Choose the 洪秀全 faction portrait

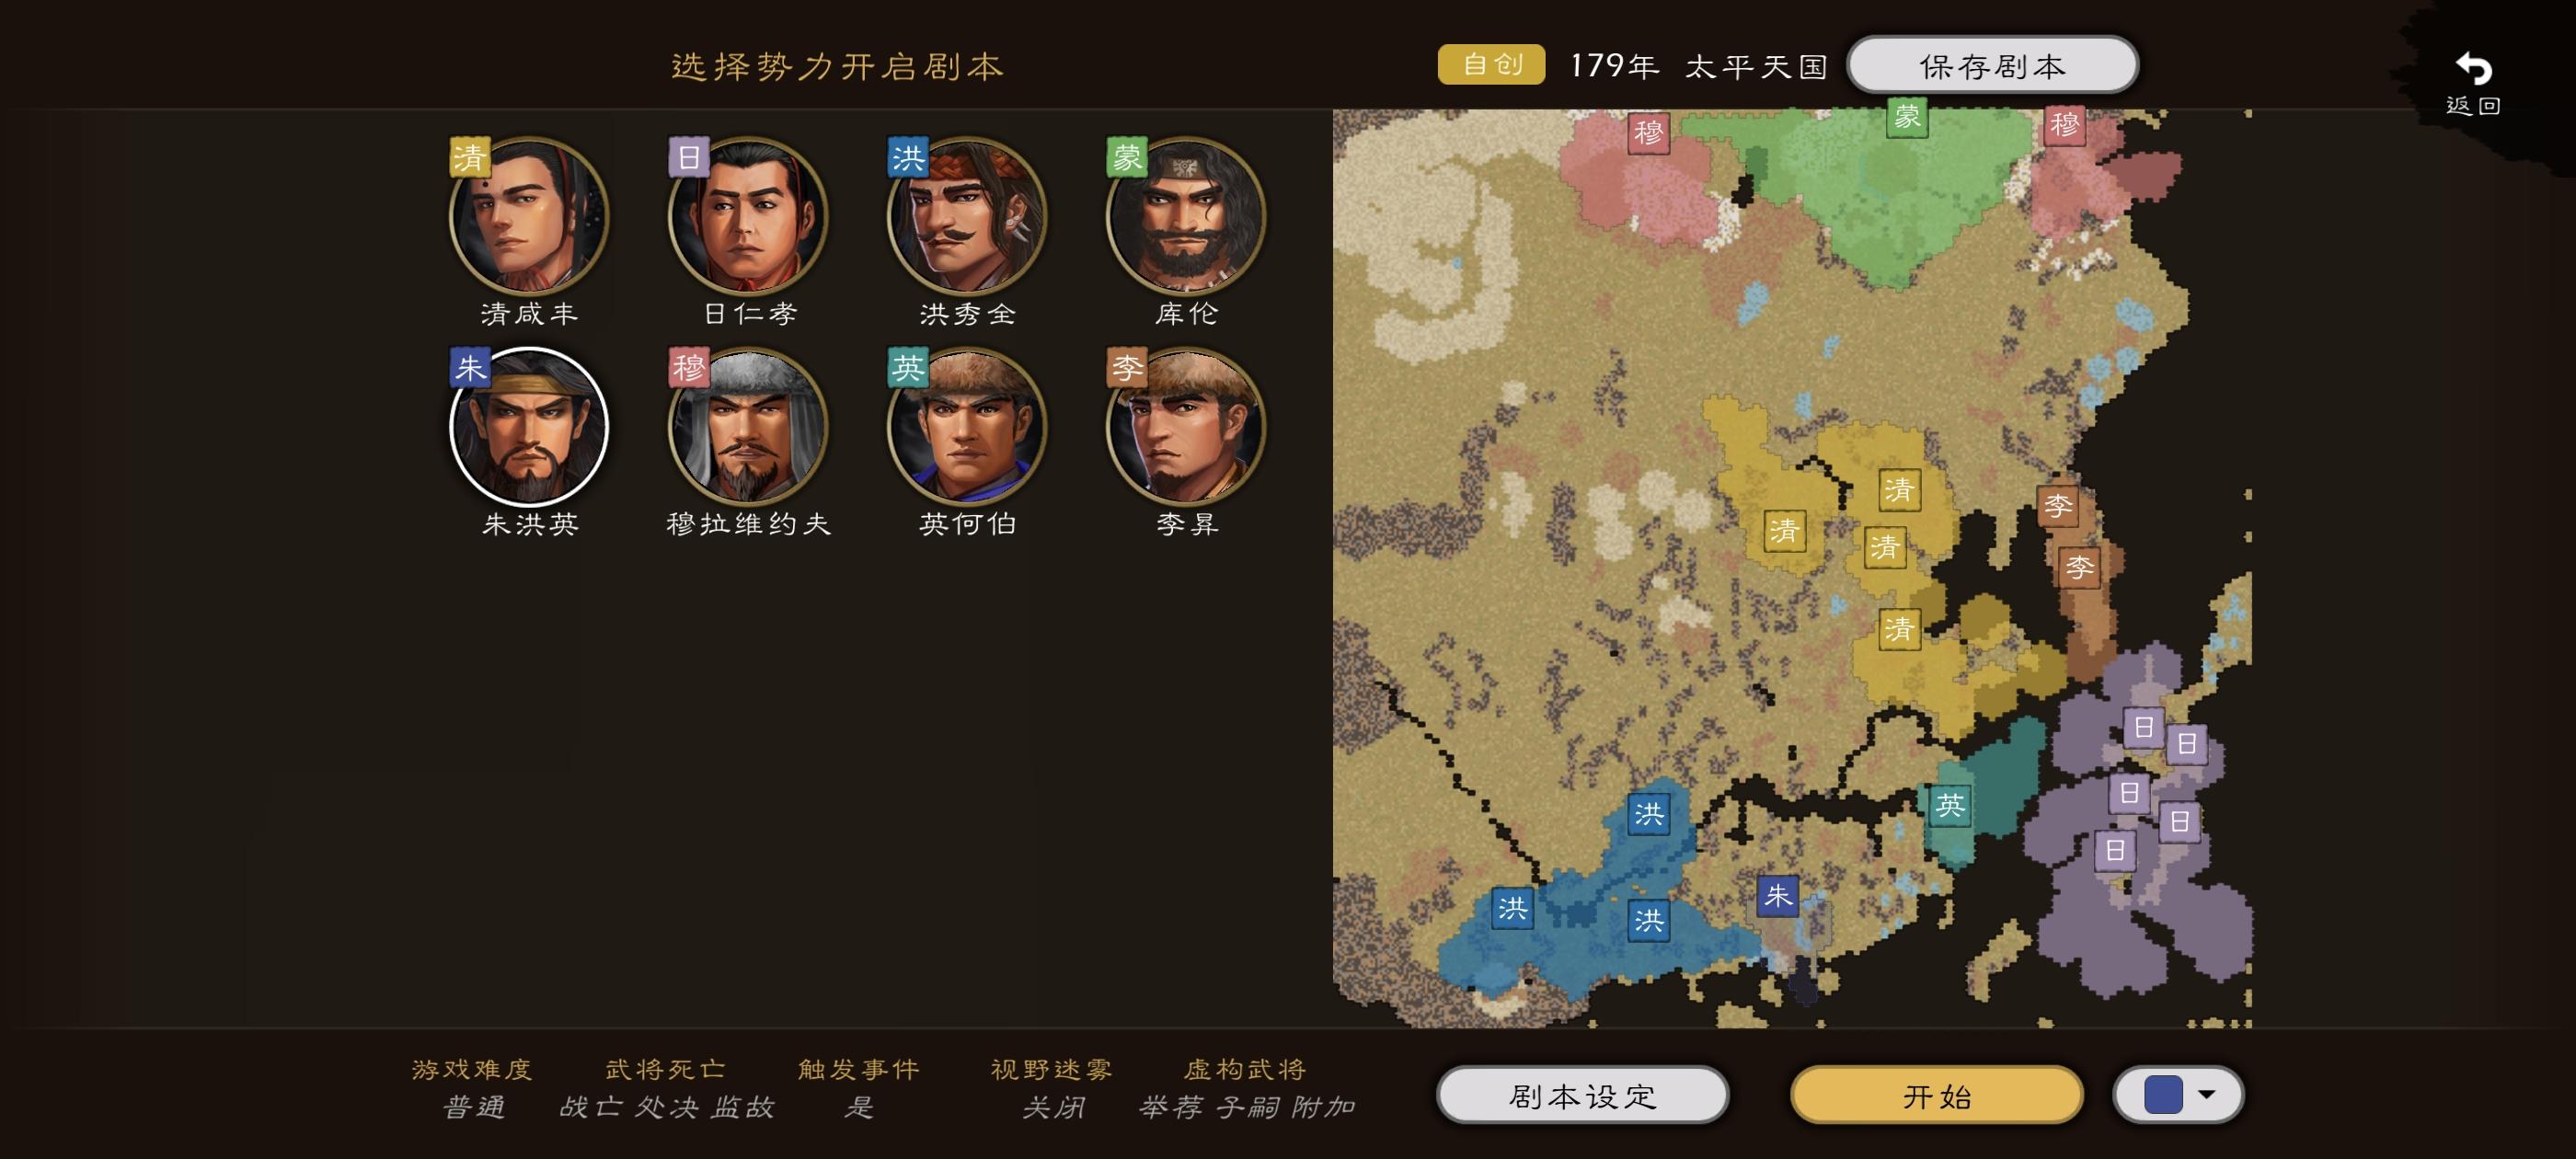coord(967,216)
